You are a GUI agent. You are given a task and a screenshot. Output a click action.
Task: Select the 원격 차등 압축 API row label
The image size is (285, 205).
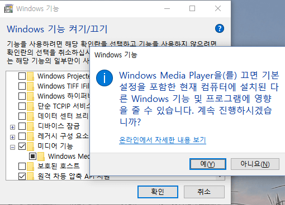(73, 176)
